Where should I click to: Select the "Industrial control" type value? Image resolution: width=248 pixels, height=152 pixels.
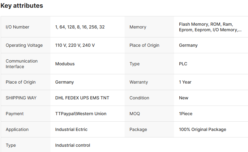pos(73,145)
